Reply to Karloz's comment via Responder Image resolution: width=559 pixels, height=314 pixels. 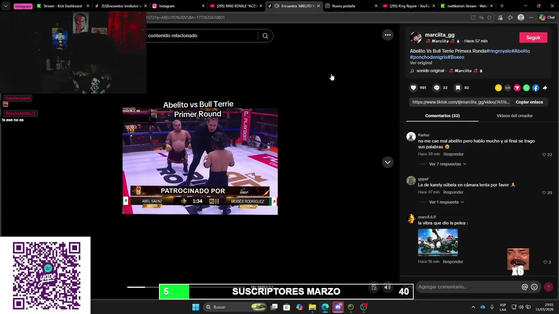tap(453, 154)
